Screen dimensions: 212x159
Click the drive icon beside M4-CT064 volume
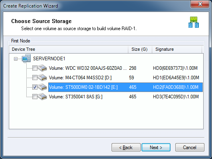[42, 78]
